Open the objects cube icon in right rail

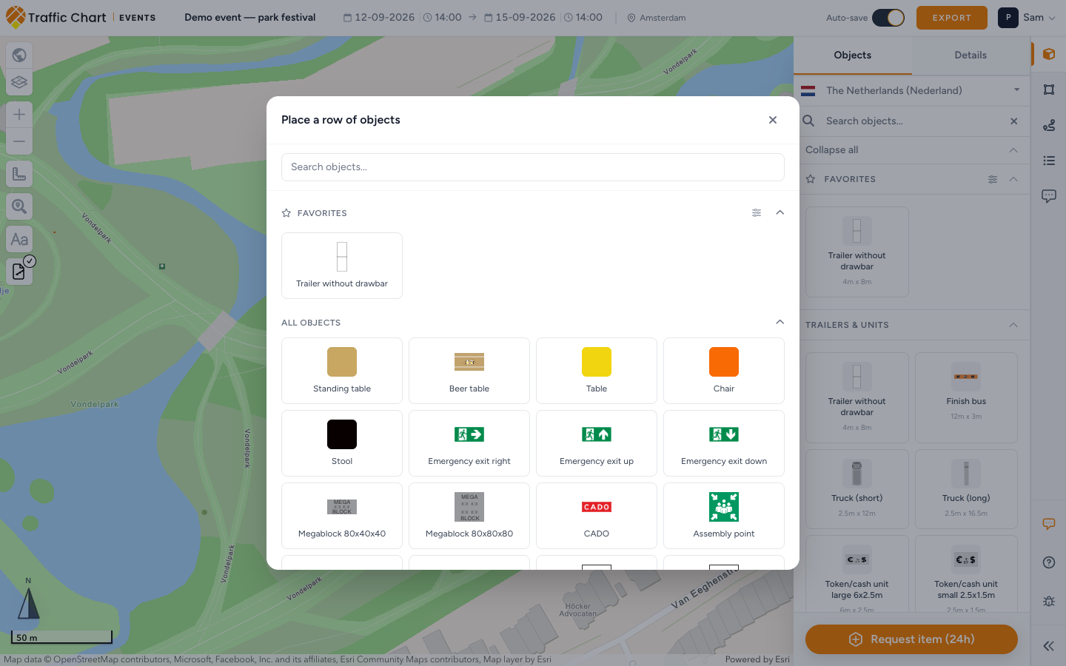[x=1049, y=54]
